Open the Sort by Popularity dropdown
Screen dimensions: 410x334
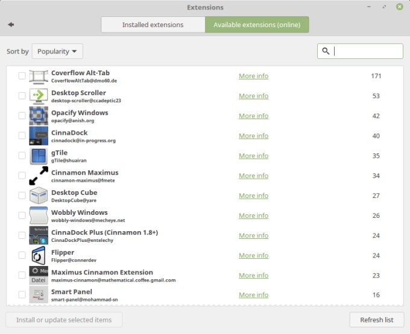[x=57, y=51]
